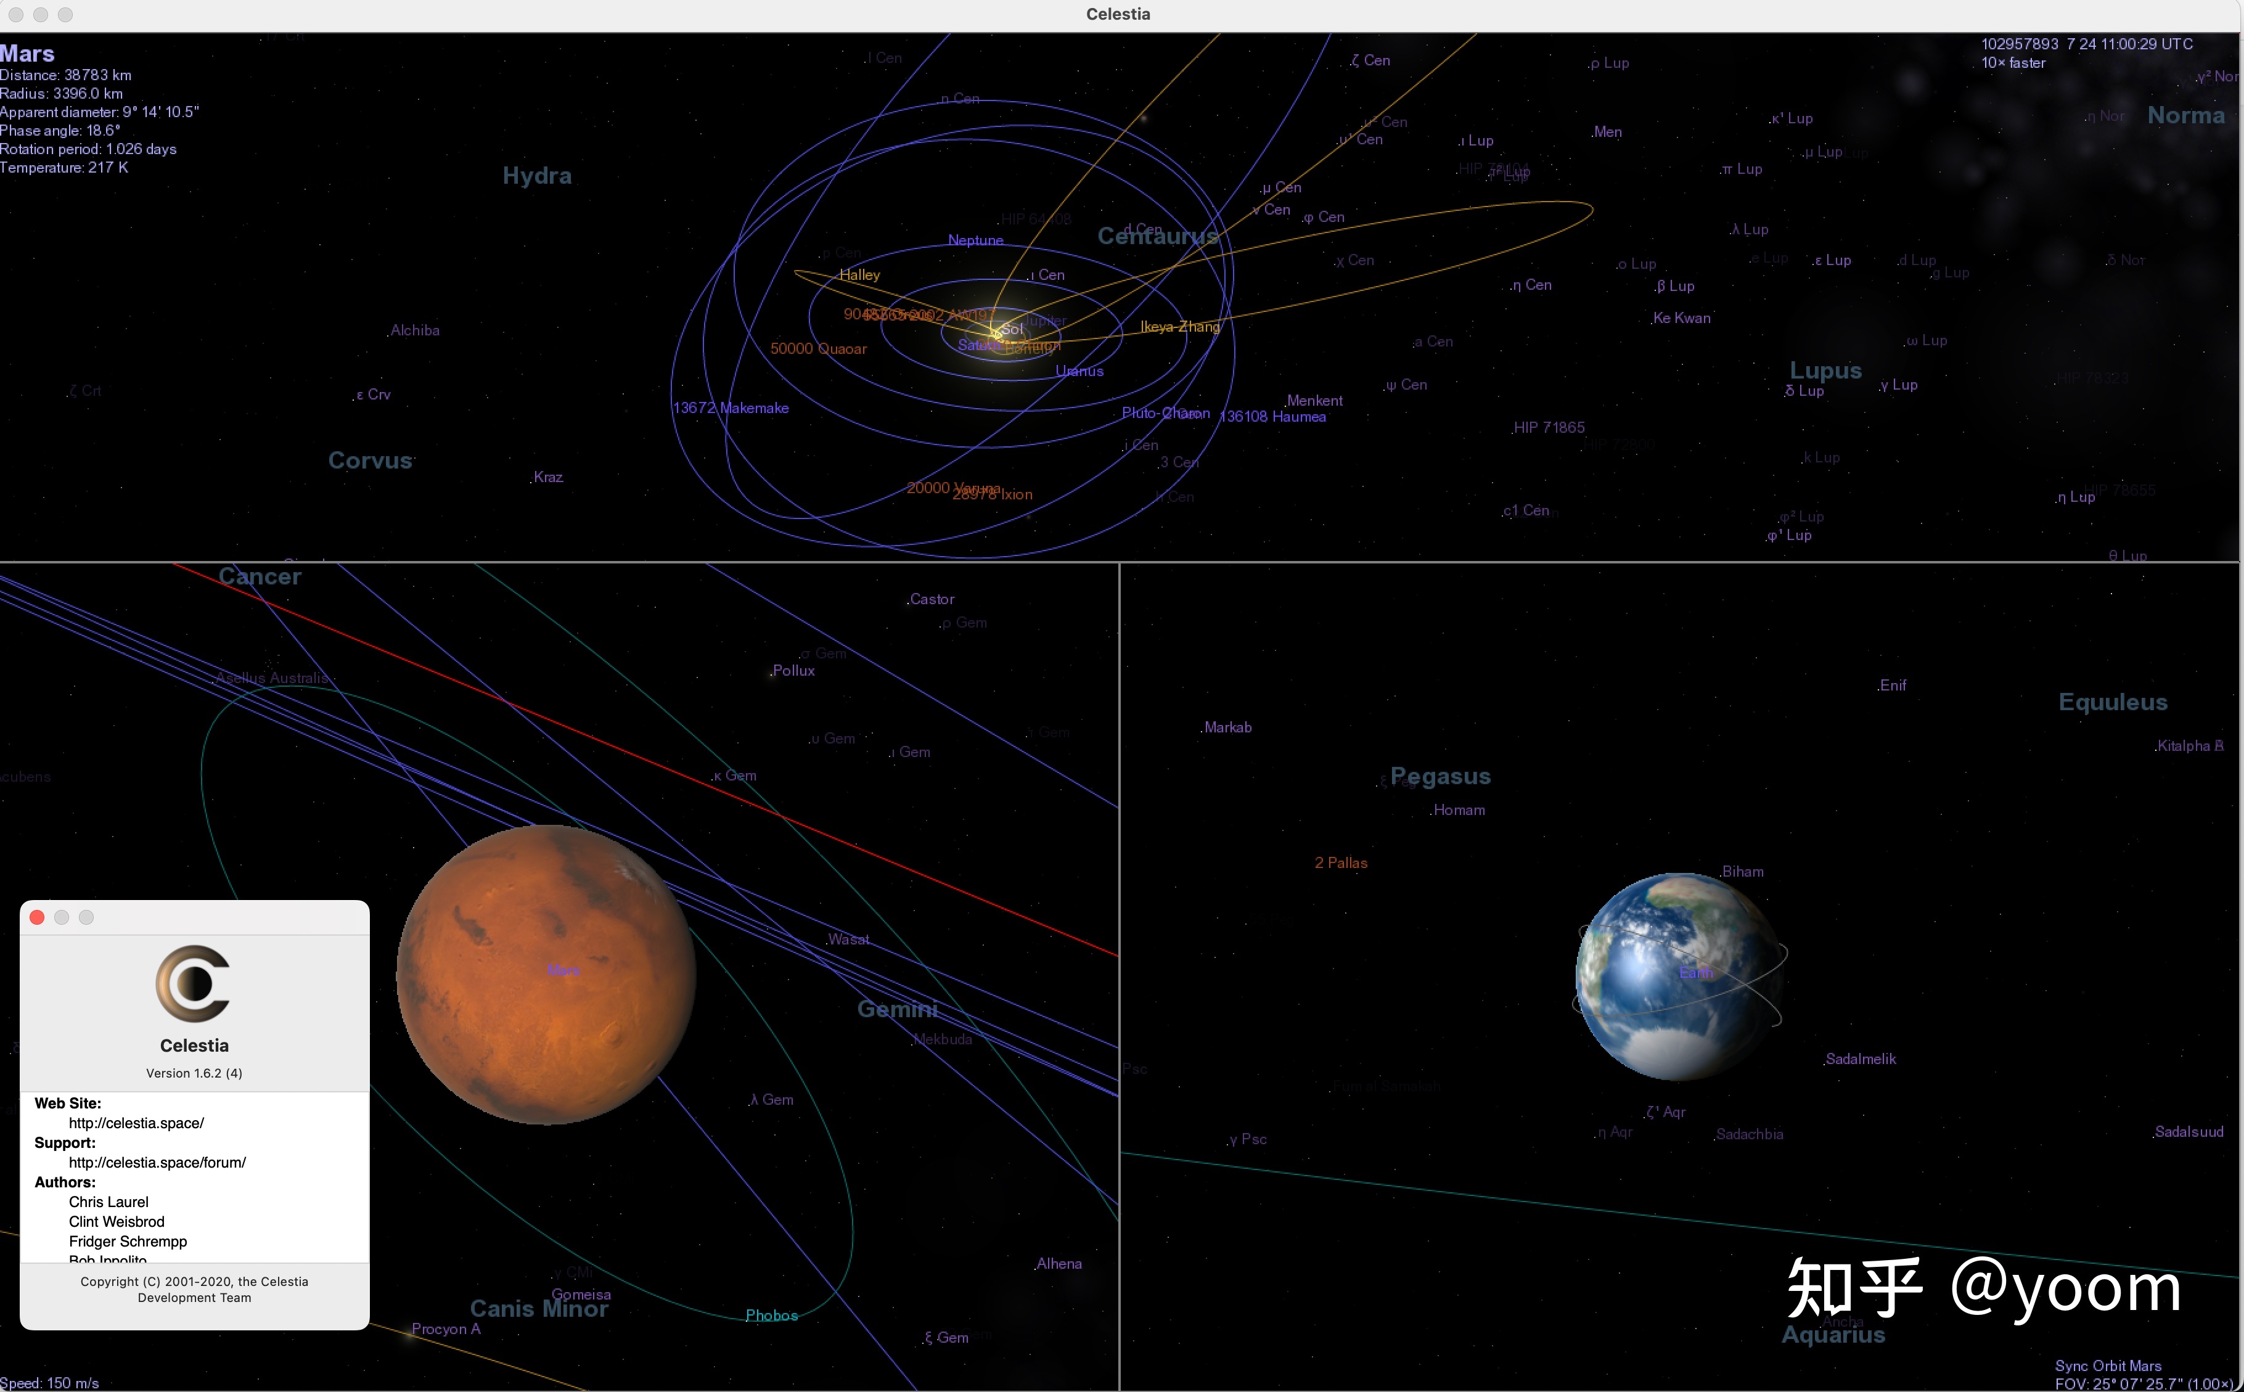This screenshot has height=1392, width=2244.
Task: Close the Celestia About dialog
Action: 37,917
